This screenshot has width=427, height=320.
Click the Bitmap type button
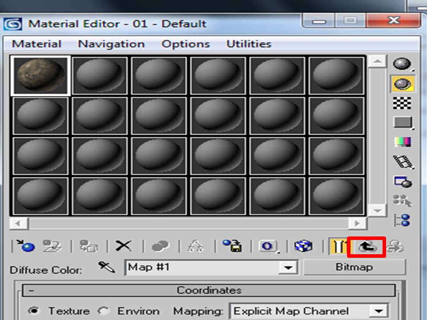[x=354, y=267]
